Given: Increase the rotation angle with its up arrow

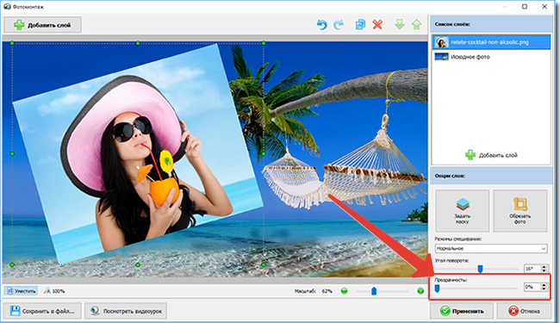Looking at the screenshot, I should pyautogui.click(x=544, y=267).
